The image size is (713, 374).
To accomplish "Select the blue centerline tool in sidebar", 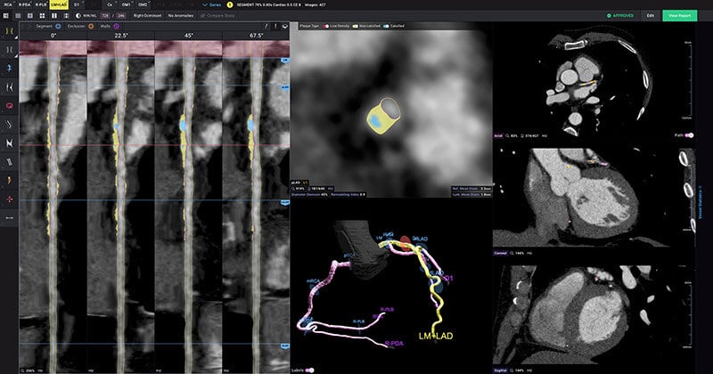I will pyautogui.click(x=9, y=67).
